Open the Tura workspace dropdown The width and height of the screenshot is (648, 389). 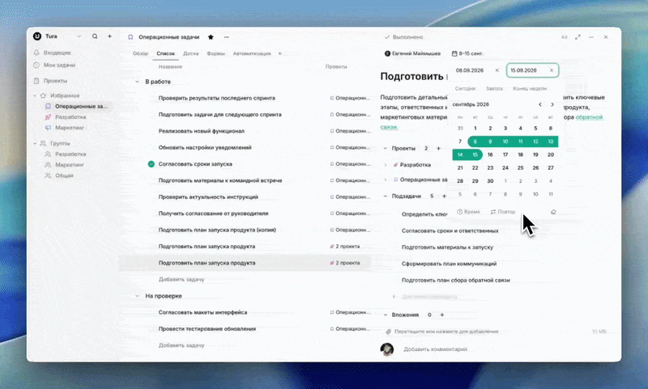coord(79,36)
